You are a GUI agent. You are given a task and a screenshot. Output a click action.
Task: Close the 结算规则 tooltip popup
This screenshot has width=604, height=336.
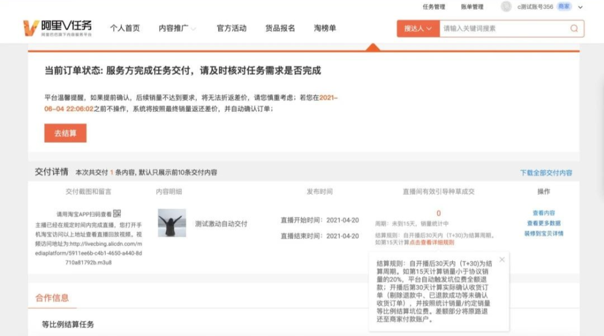502,260
